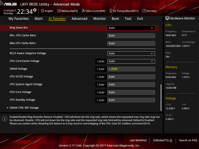Click Search on FAQ
The height and width of the screenshot is (149, 199).
[188, 140]
